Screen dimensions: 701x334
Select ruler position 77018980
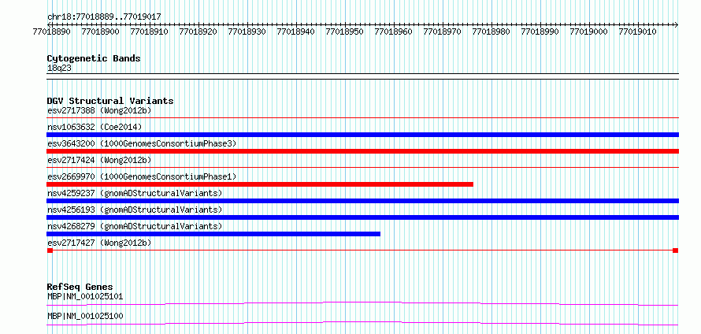click(x=491, y=32)
